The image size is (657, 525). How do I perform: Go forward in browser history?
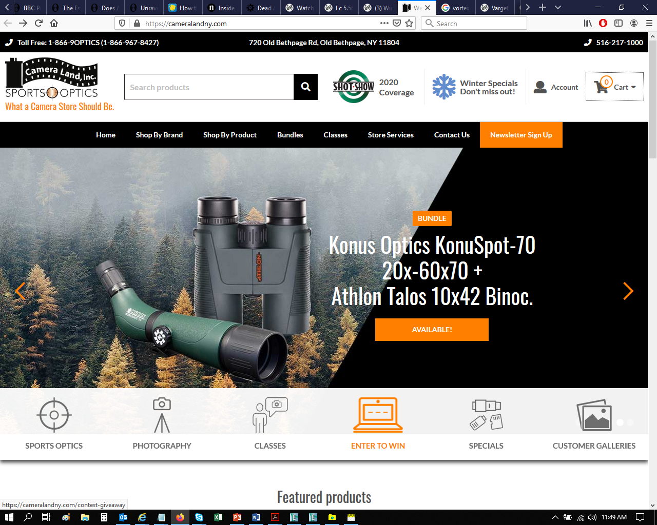coord(23,23)
